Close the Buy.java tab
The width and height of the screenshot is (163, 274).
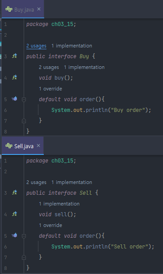click(x=39, y=9)
